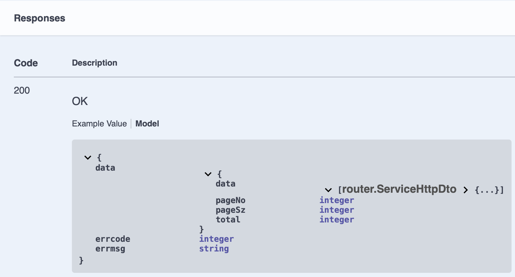Click the nested data property name
This screenshot has height=277, width=515.
[225, 184]
